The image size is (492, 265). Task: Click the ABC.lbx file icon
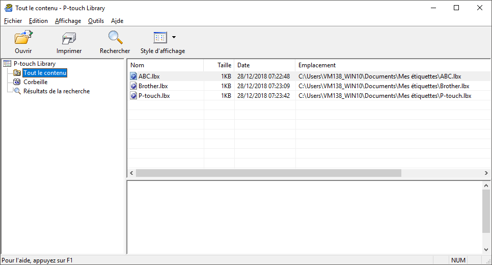click(133, 76)
